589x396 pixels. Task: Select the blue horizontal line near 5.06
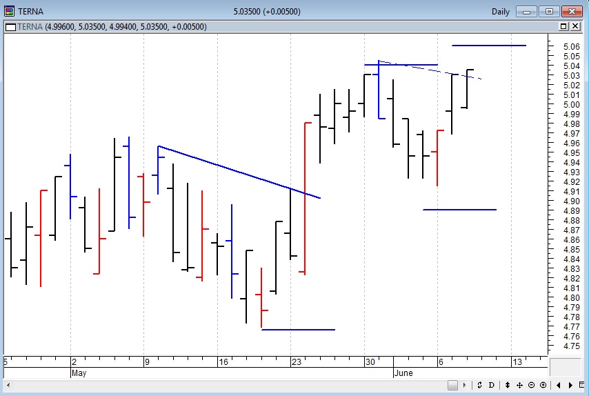tap(489, 46)
